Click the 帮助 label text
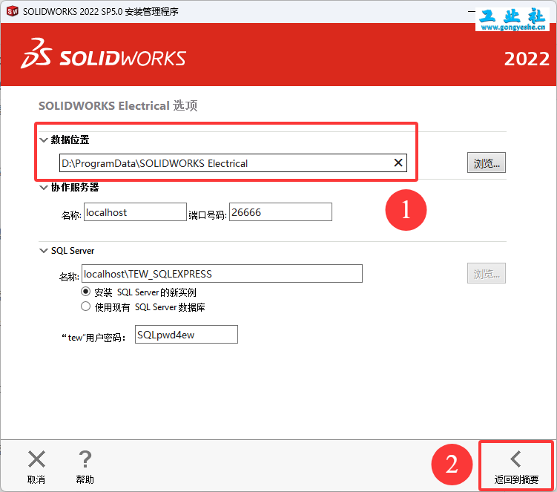 85,479
